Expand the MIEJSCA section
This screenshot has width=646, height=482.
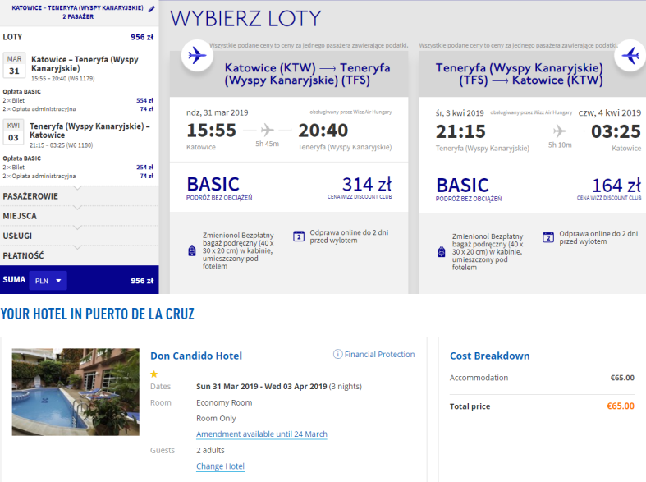point(79,216)
